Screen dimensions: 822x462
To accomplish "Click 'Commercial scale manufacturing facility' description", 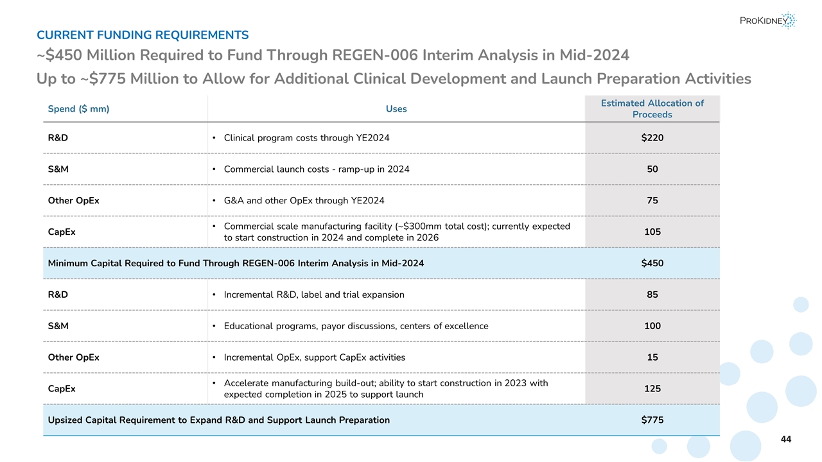I will click(397, 232).
